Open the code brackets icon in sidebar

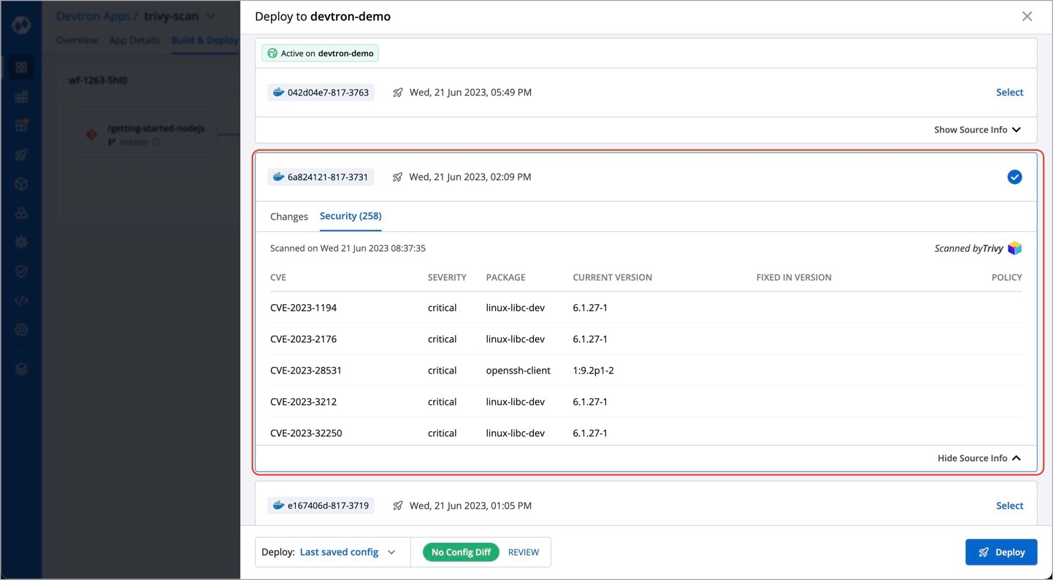(x=21, y=301)
